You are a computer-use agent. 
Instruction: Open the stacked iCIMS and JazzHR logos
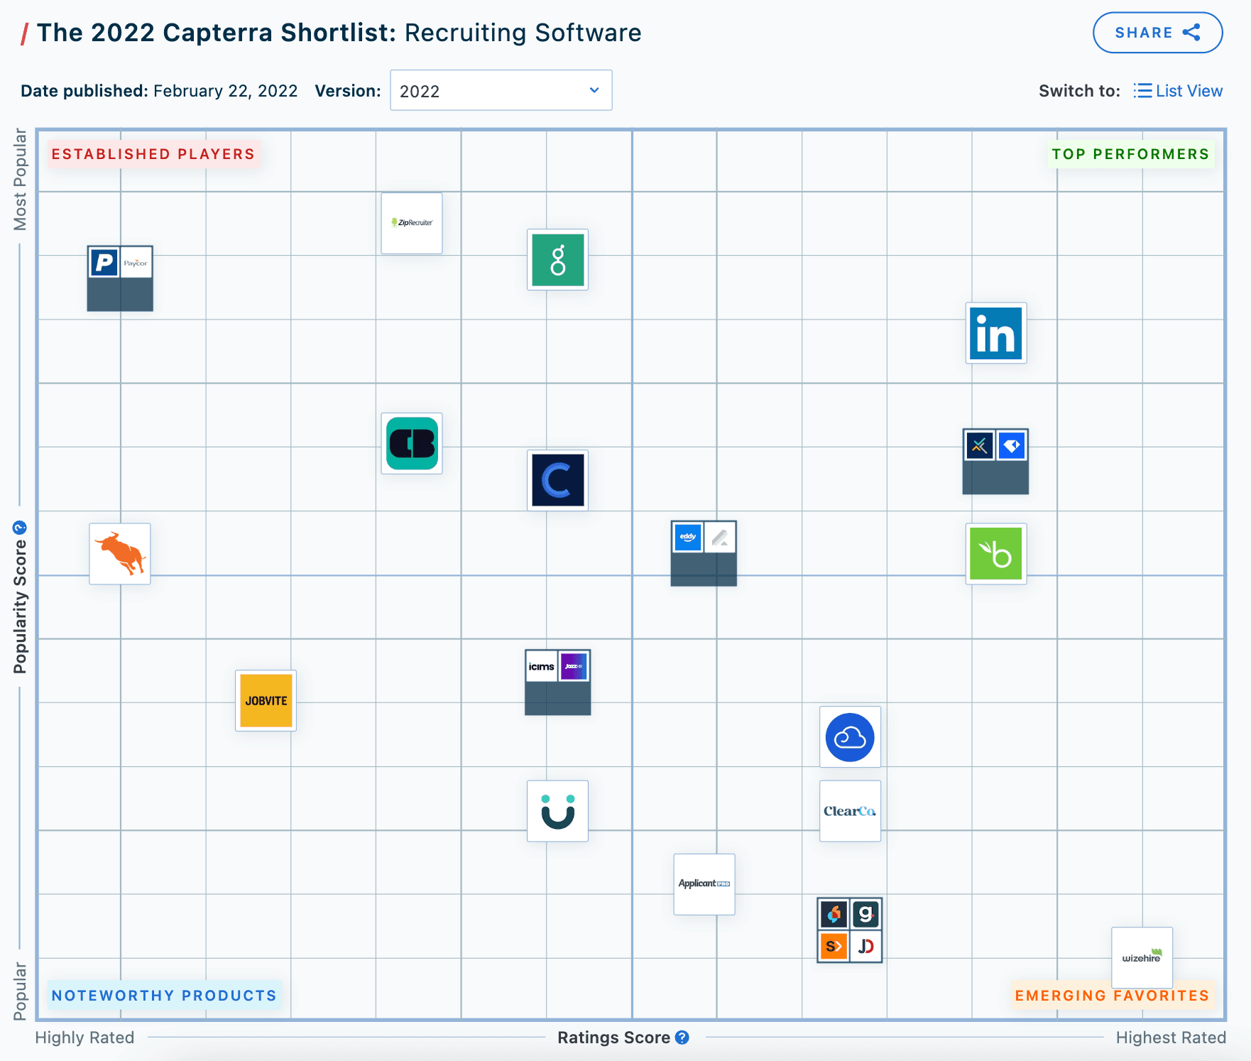pyautogui.click(x=557, y=682)
